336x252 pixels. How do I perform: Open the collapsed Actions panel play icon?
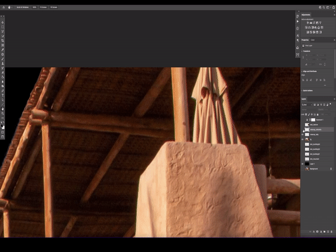297,21
